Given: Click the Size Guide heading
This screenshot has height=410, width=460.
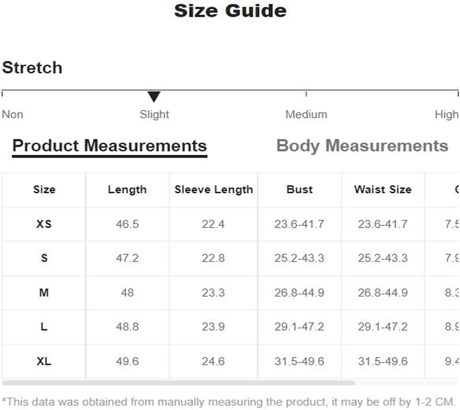Looking at the screenshot, I should [x=230, y=11].
